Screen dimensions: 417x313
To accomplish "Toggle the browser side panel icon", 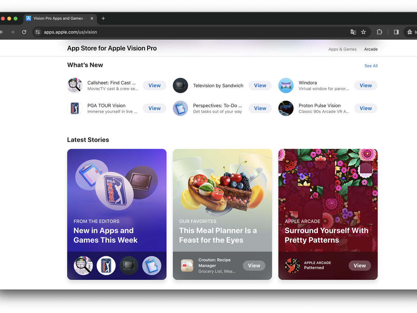I will [x=396, y=32].
